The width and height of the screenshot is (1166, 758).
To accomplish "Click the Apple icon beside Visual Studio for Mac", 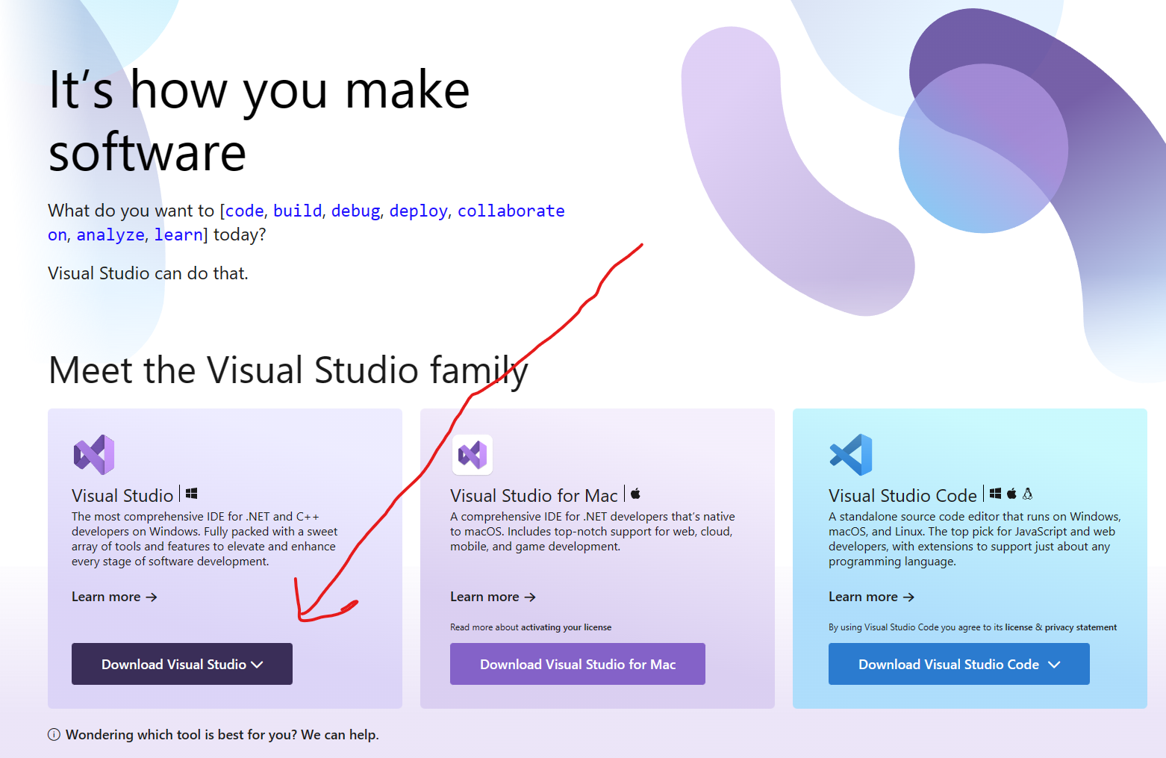I will (x=636, y=493).
